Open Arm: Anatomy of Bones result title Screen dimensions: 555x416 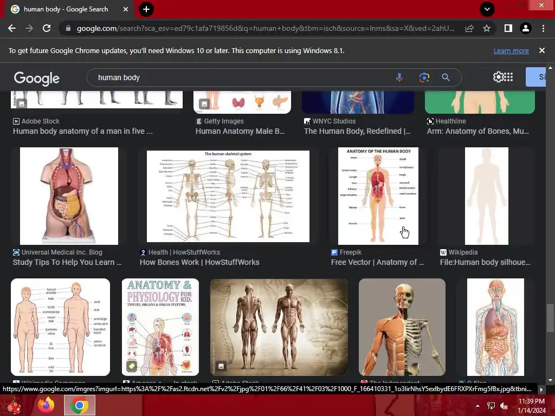pyautogui.click(x=478, y=131)
